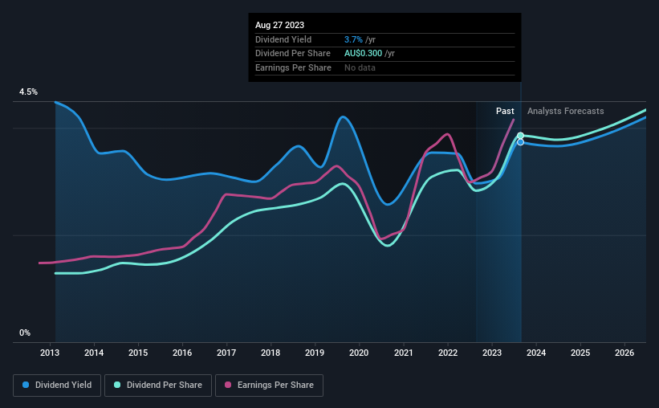
Task: Click the 2016 x-axis year label
Action: (x=182, y=353)
